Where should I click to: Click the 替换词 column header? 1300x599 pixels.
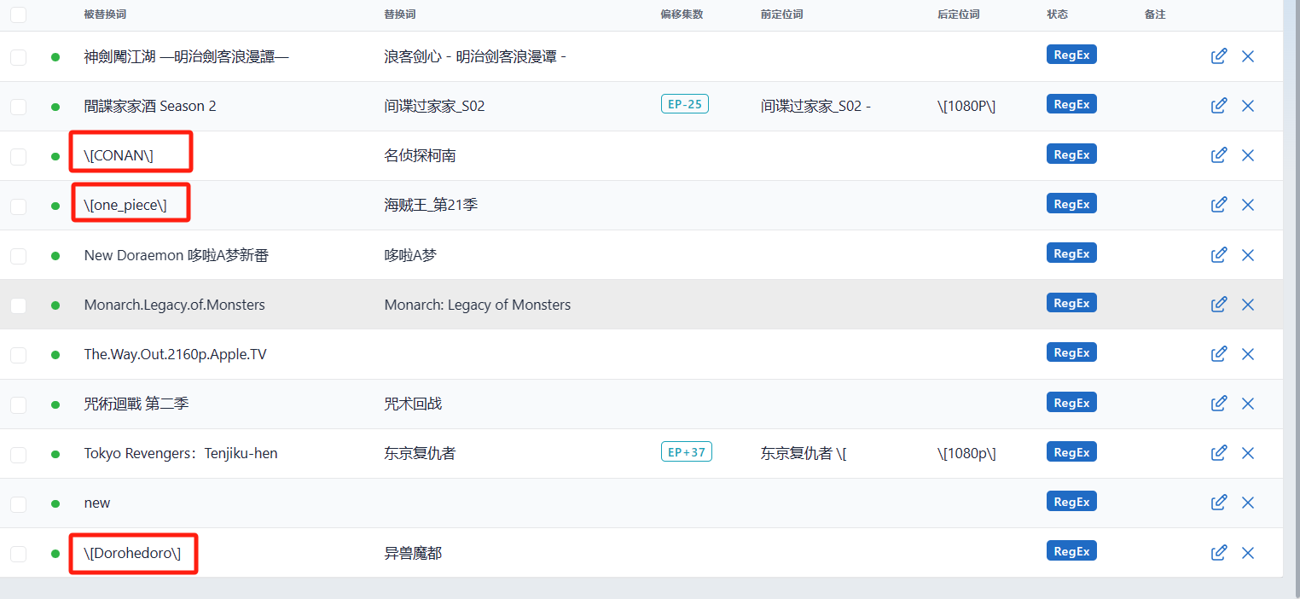pyautogui.click(x=400, y=15)
